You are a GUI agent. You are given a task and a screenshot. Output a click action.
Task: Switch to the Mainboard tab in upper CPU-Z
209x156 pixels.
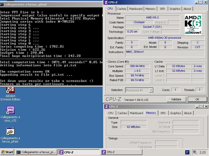point(136,9)
